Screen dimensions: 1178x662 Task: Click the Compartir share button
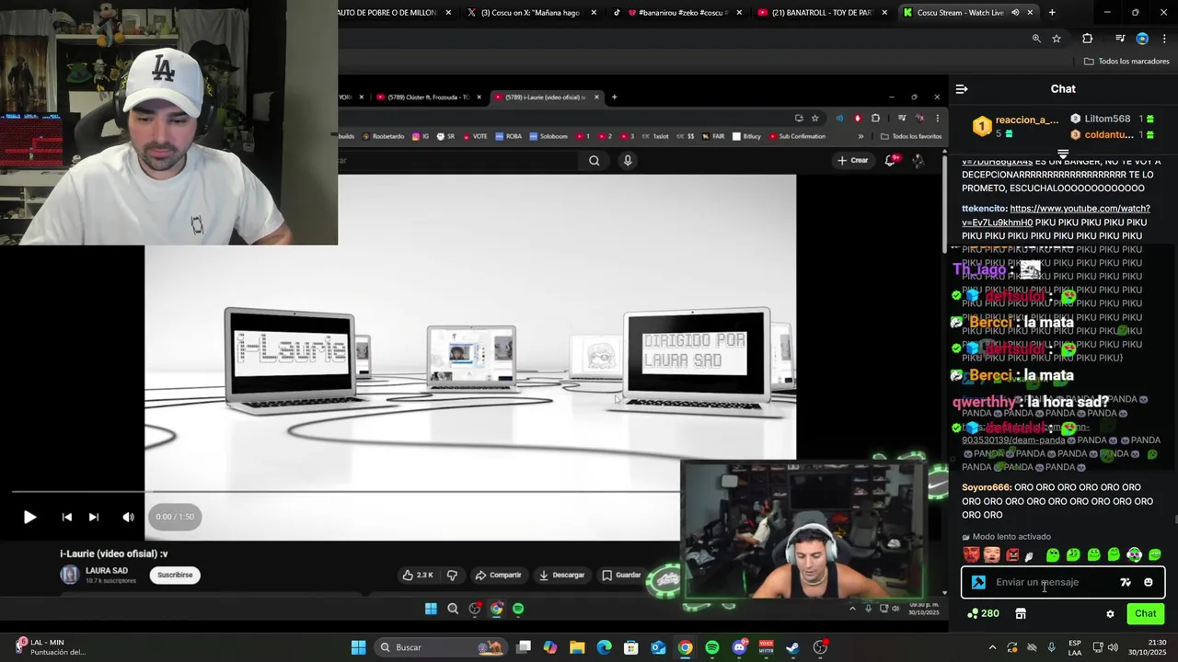click(x=498, y=575)
